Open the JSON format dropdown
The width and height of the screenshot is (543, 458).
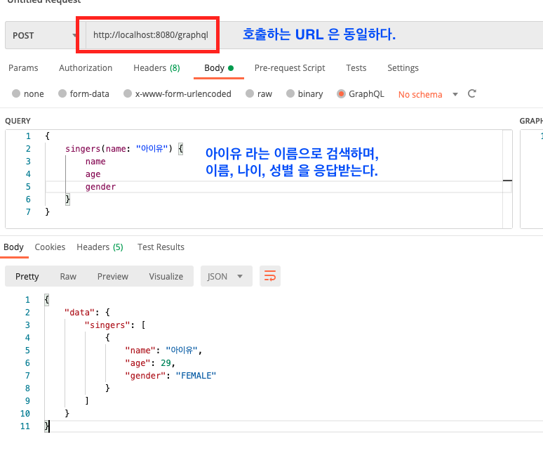point(226,276)
